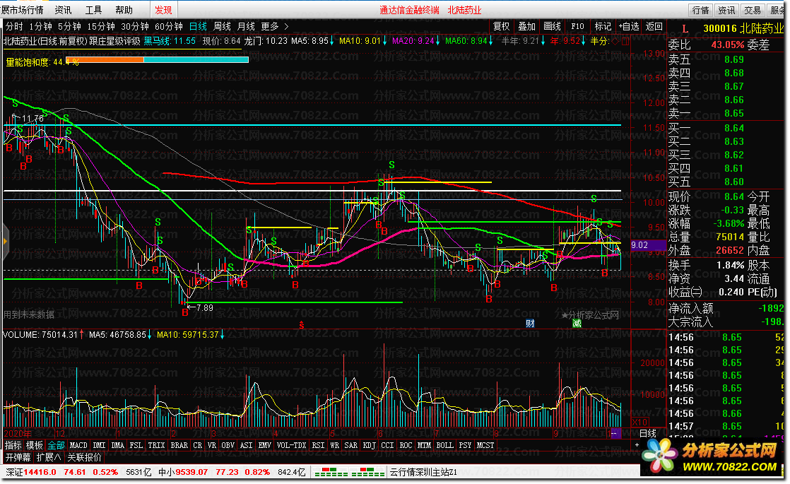
Task: Click the red box icon after 半分
Action: (625, 41)
